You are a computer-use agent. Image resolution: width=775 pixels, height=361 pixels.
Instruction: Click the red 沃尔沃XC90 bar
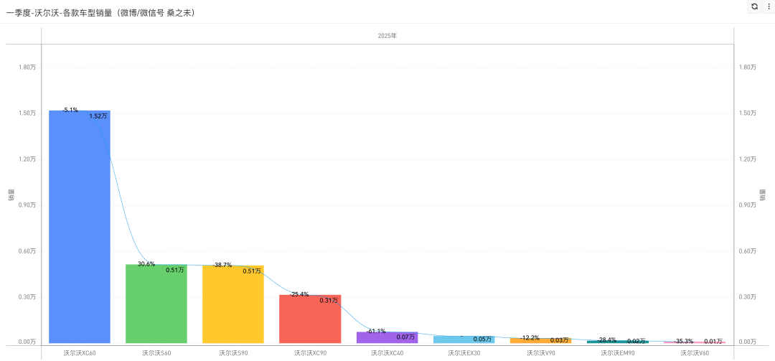click(x=310, y=319)
